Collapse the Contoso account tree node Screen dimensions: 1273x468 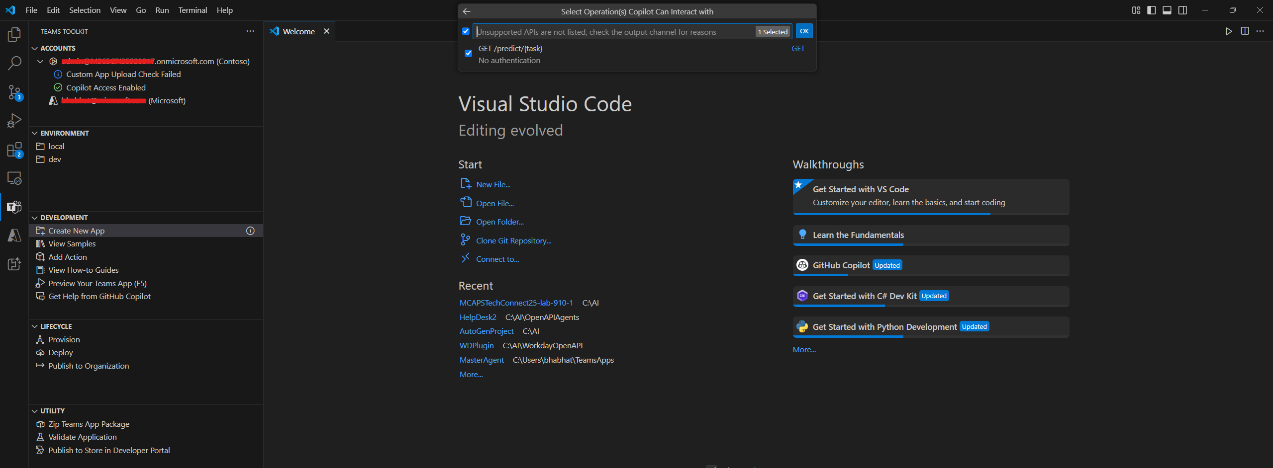(41, 62)
